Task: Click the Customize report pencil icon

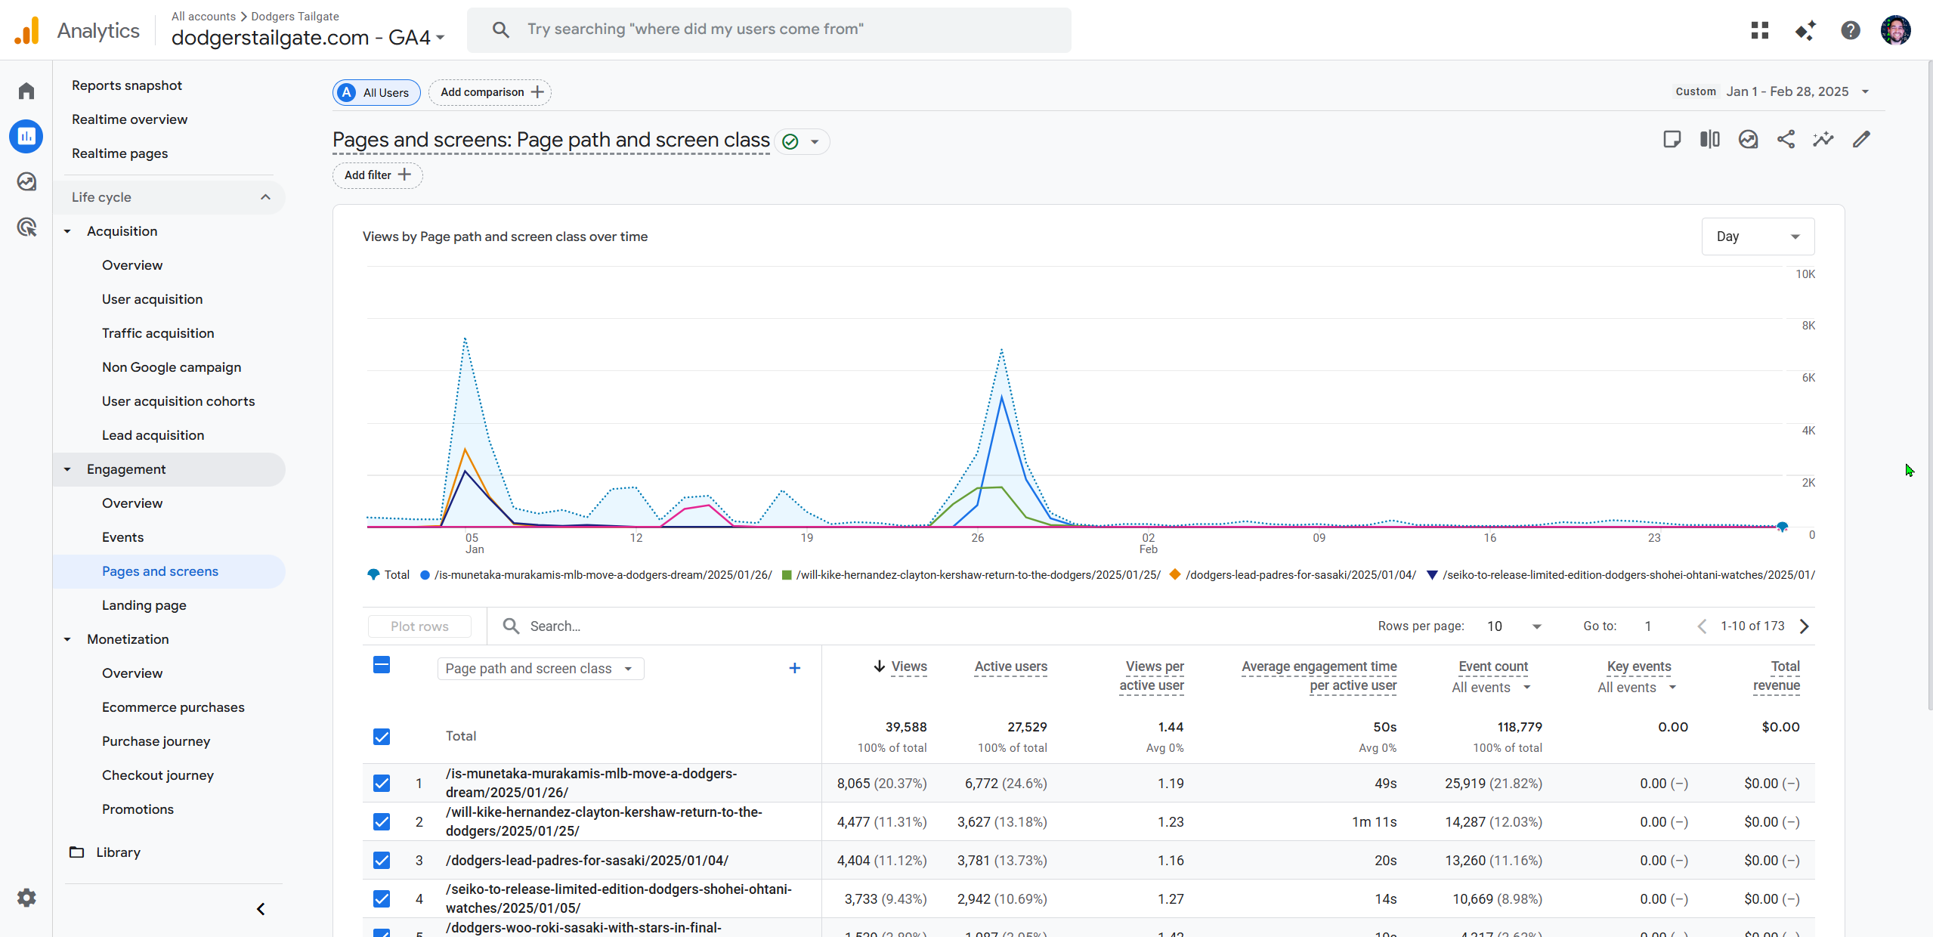Action: [x=1861, y=139]
